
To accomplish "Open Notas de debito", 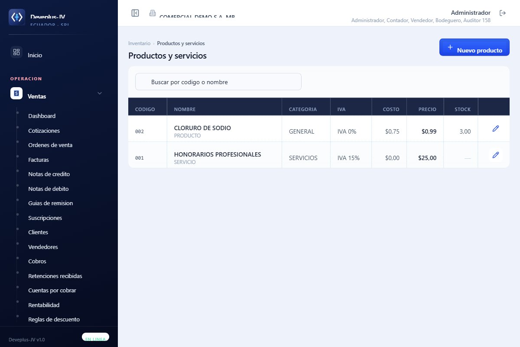I will [x=49, y=189].
